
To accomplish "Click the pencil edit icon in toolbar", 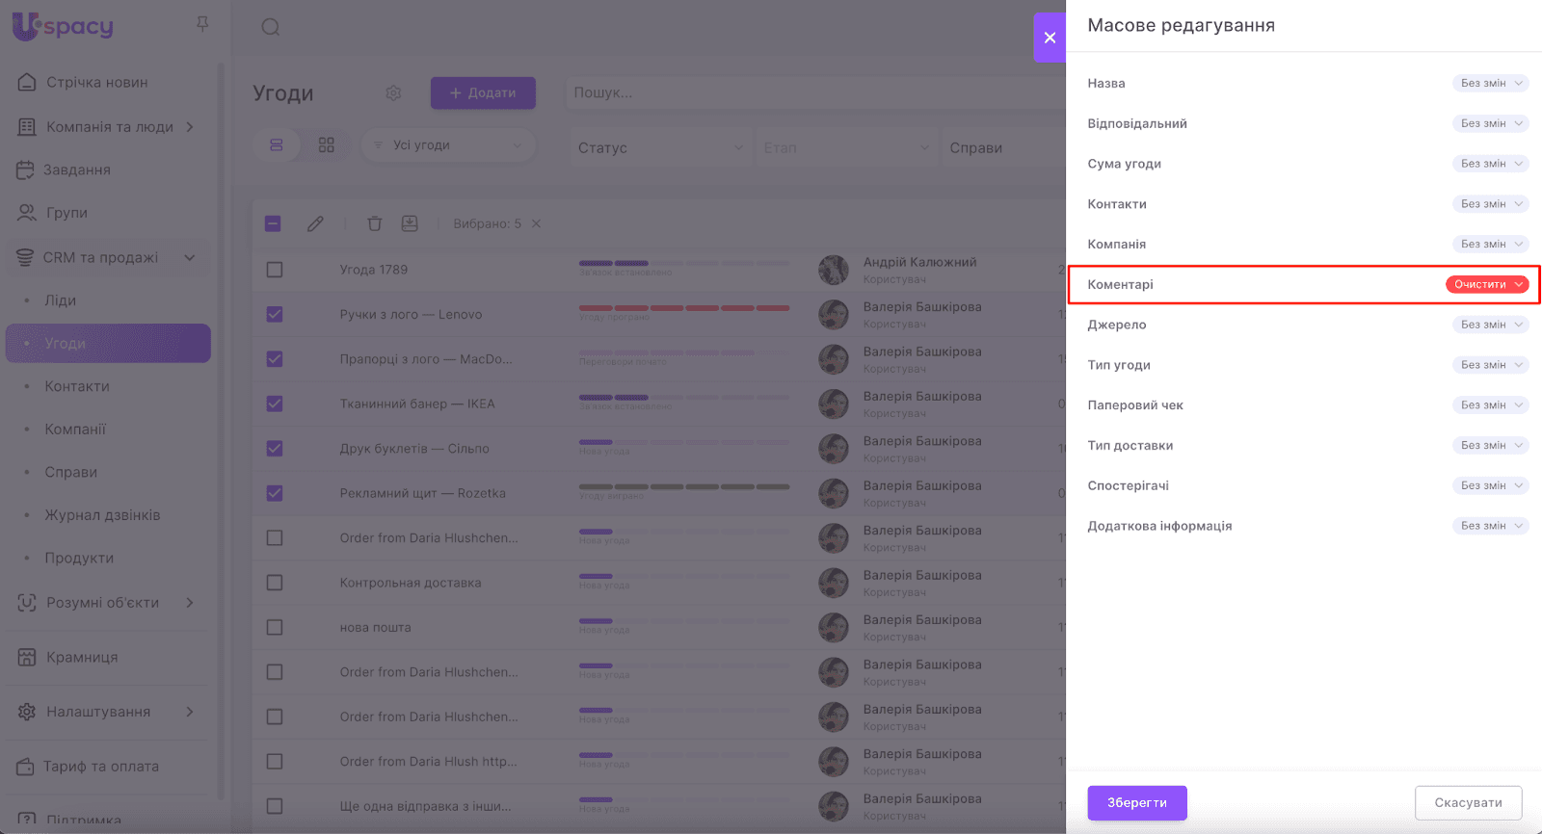I will coord(315,223).
